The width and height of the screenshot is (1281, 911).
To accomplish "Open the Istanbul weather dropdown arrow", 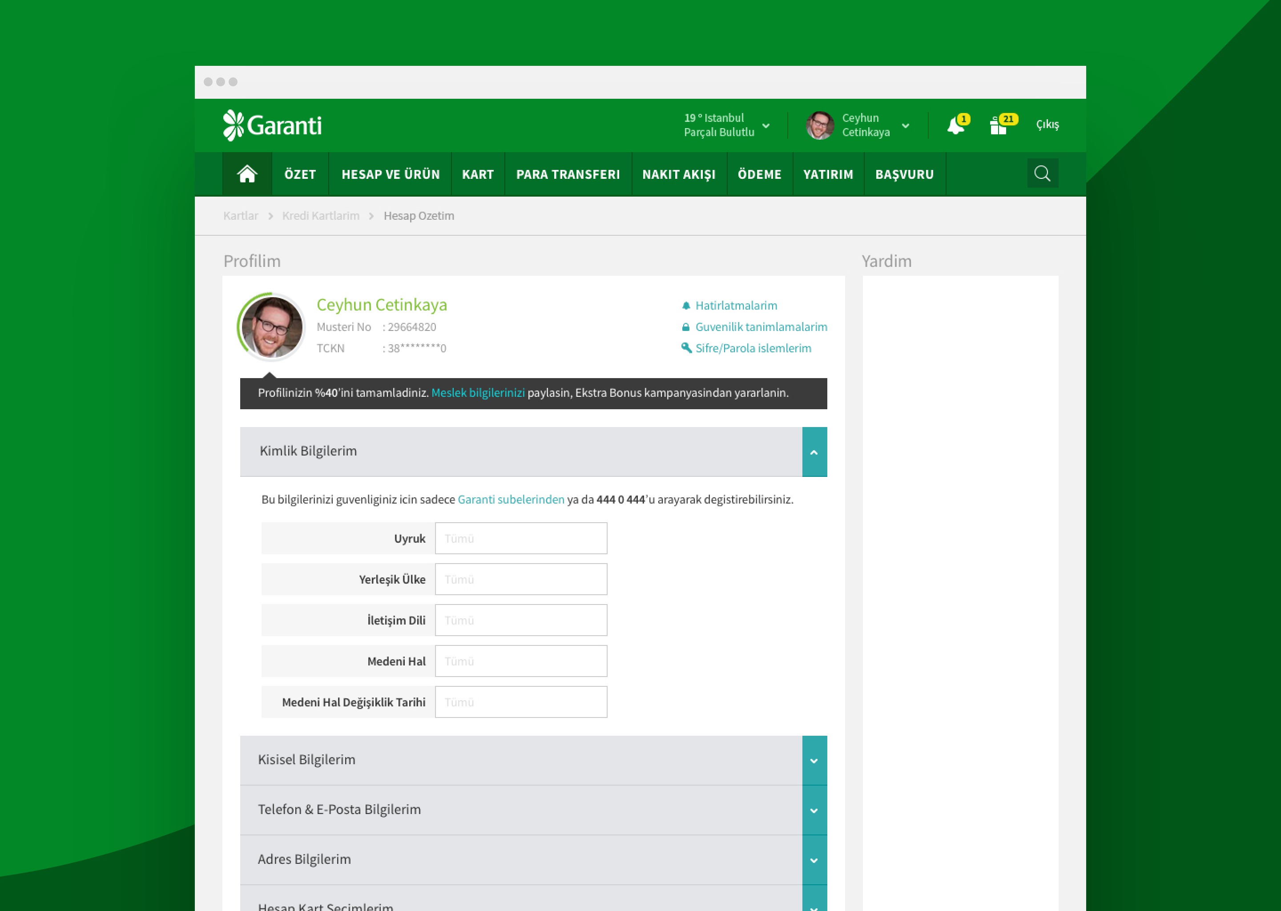I will pyautogui.click(x=765, y=125).
